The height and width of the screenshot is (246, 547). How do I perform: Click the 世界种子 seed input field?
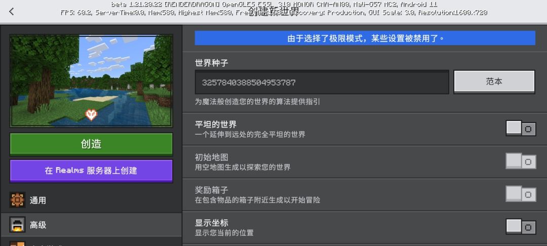pyautogui.click(x=322, y=82)
